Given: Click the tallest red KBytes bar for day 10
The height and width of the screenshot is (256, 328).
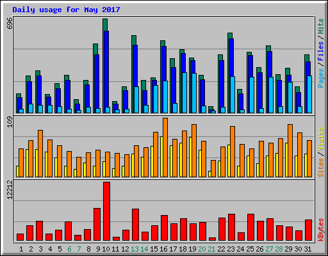Looking at the screenshot, I should [x=106, y=211].
